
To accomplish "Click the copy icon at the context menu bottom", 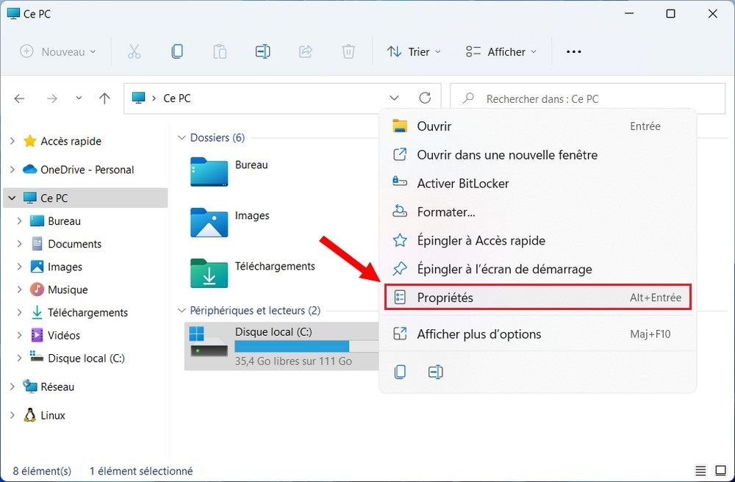I will click(400, 372).
